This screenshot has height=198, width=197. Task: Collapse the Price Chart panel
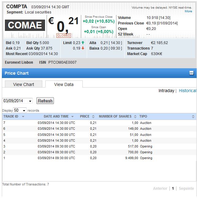point(191,73)
